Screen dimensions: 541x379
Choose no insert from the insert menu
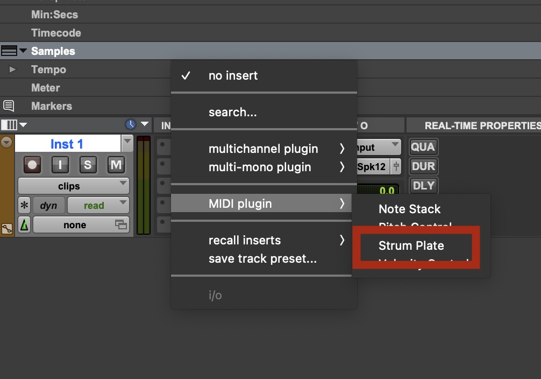(232, 75)
